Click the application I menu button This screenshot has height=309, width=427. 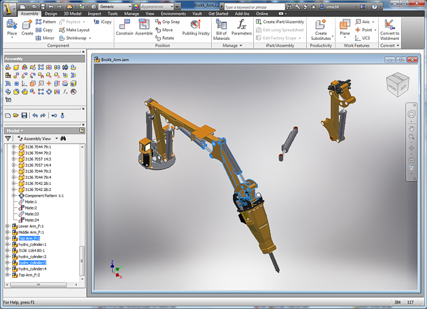(10, 9)
